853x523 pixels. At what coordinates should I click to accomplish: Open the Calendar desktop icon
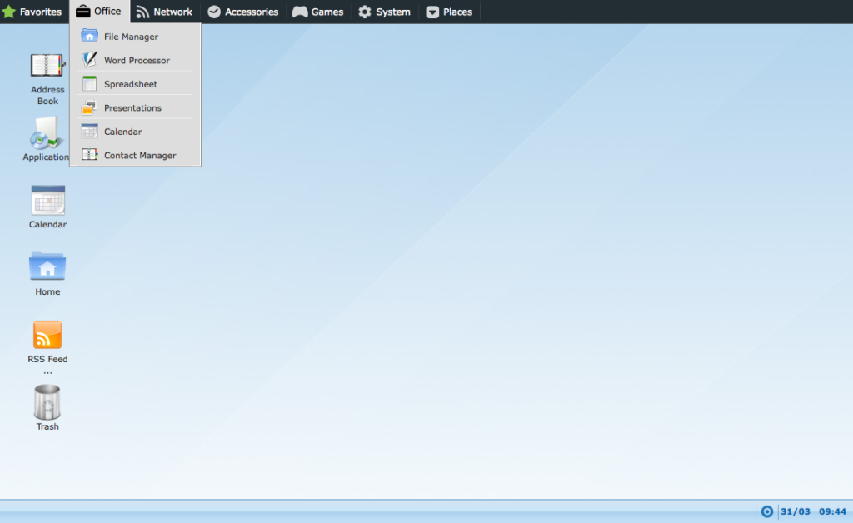tap(47, 200)
